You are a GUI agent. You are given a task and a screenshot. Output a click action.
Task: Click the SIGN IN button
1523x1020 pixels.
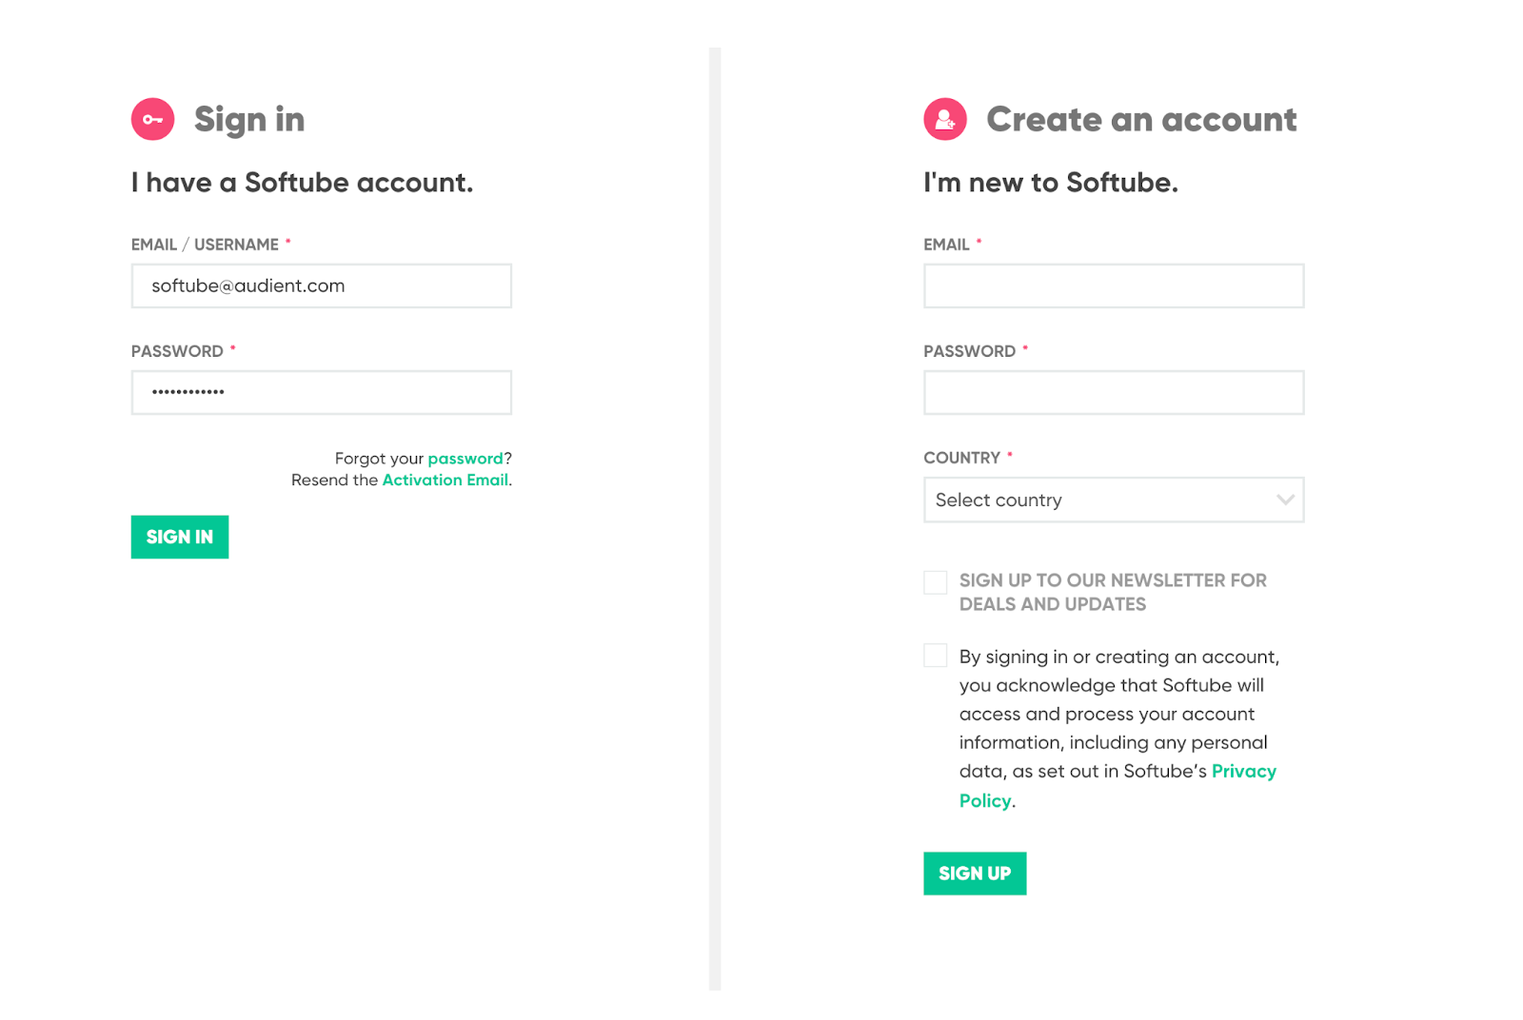pos(180,537)
